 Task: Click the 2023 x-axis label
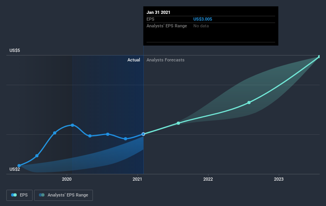(x=279, y=179)
